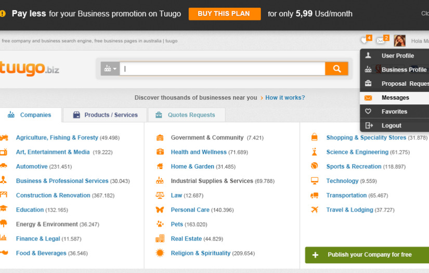This screenshot has height=273, width=429.
Task: Click the Technology monitor icon
Action: tap(315, 181)
